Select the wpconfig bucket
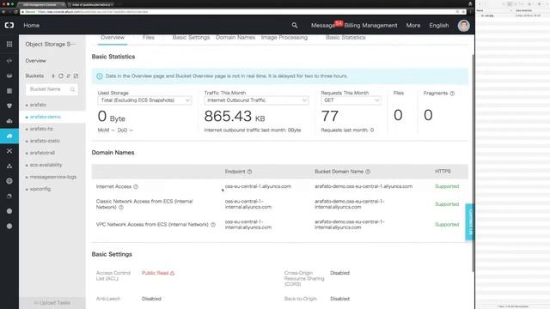The height and width of the screenshot is (309, 550). pos(40,189)
